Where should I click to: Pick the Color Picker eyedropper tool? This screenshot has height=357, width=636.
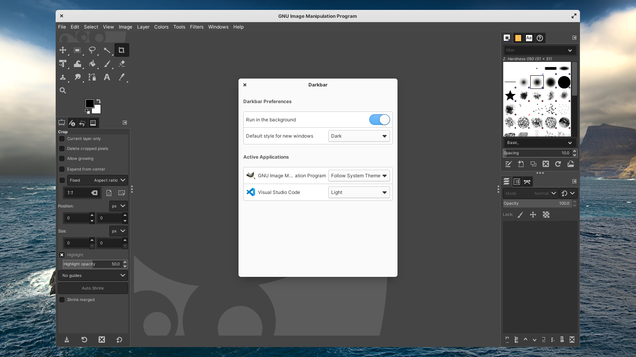[122, 77]
